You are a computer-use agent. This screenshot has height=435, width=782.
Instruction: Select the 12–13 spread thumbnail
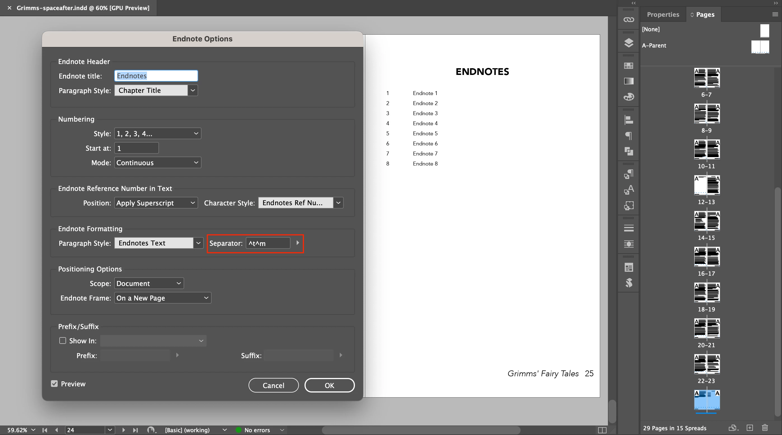point(707,185)
